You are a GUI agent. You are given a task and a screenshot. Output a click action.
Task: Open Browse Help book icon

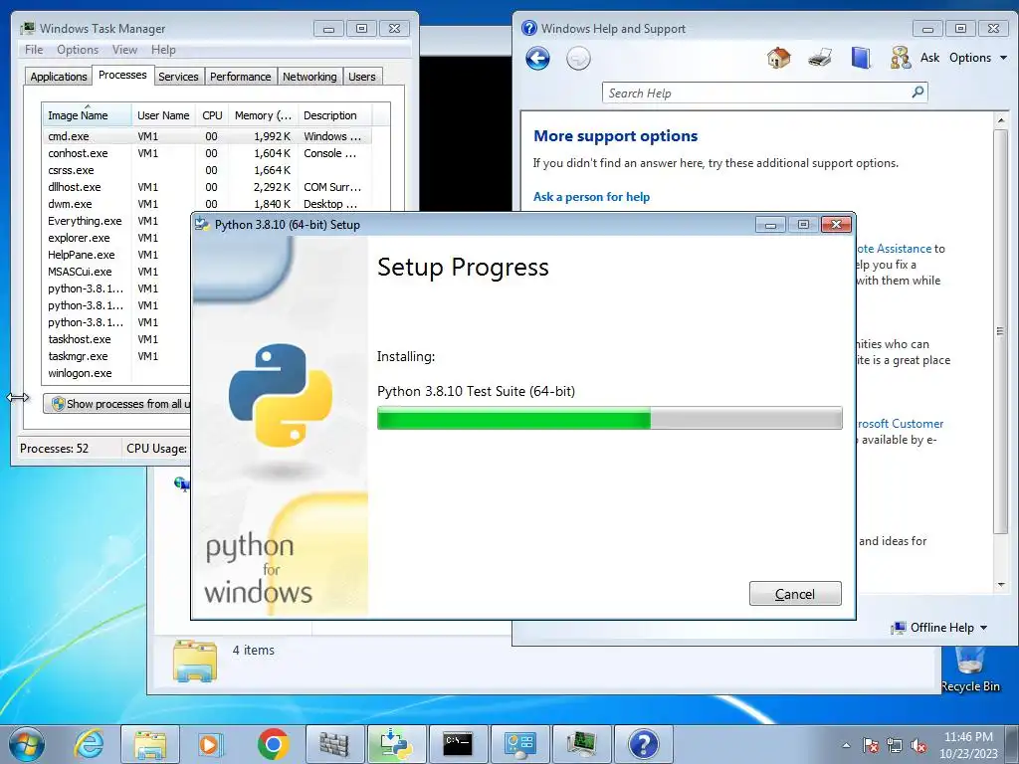pyautogui.click(x=861, y=58)
